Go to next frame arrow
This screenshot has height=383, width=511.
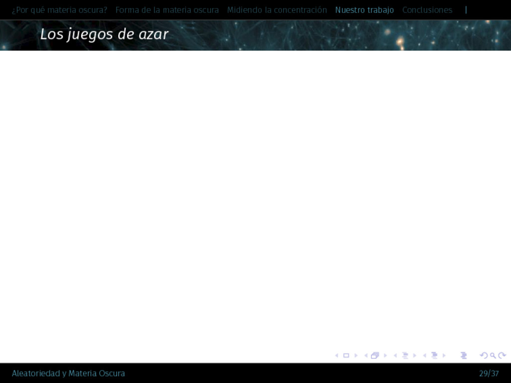pyautogui.click(x=385, y=356)
